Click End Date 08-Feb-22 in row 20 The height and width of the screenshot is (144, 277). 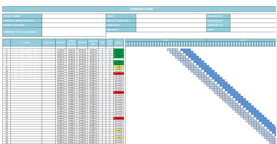(82, 95)
